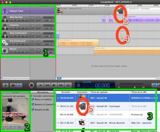Mute the Veus Continuació track
The image size is (160, 132).
[15, 36]
